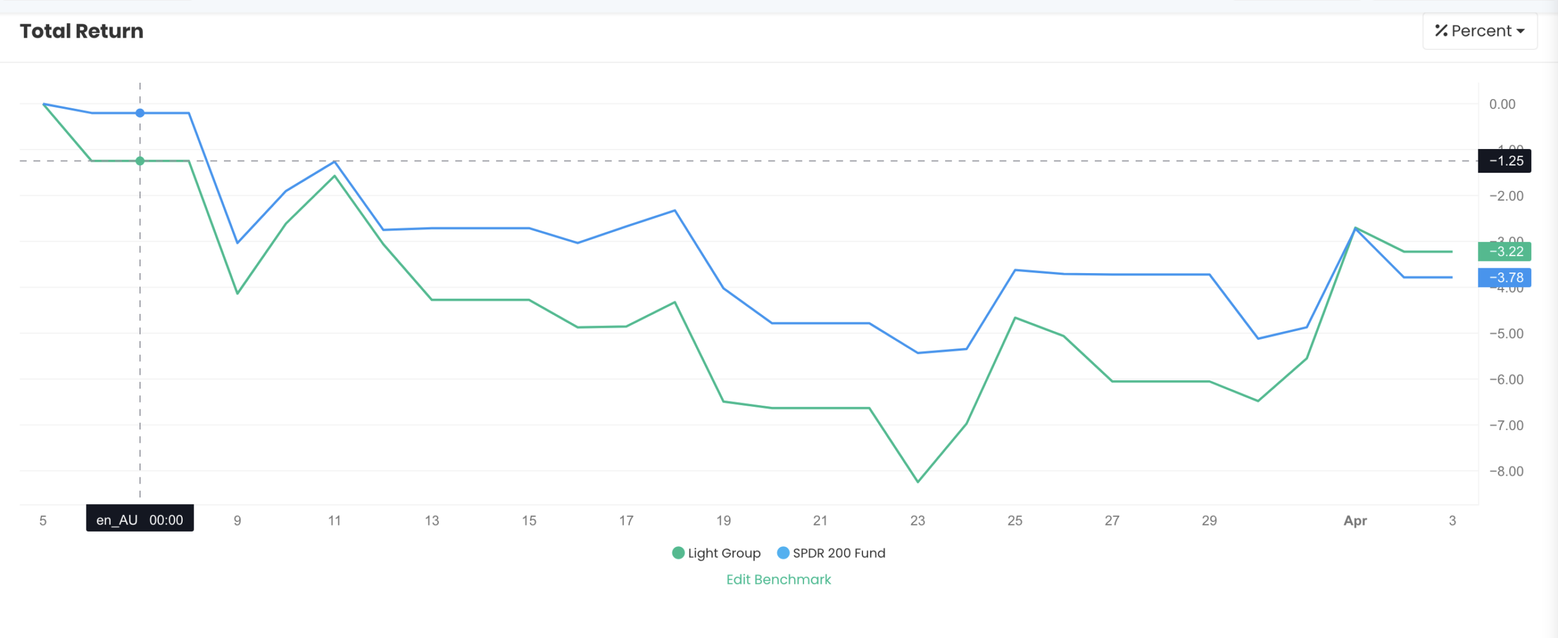This screenshot has height=638, width=1558.
Task: Open the Percent units dropdown
Action: [1479, 30]
